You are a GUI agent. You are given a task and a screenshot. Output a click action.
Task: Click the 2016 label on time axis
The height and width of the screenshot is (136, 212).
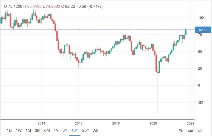79,123
